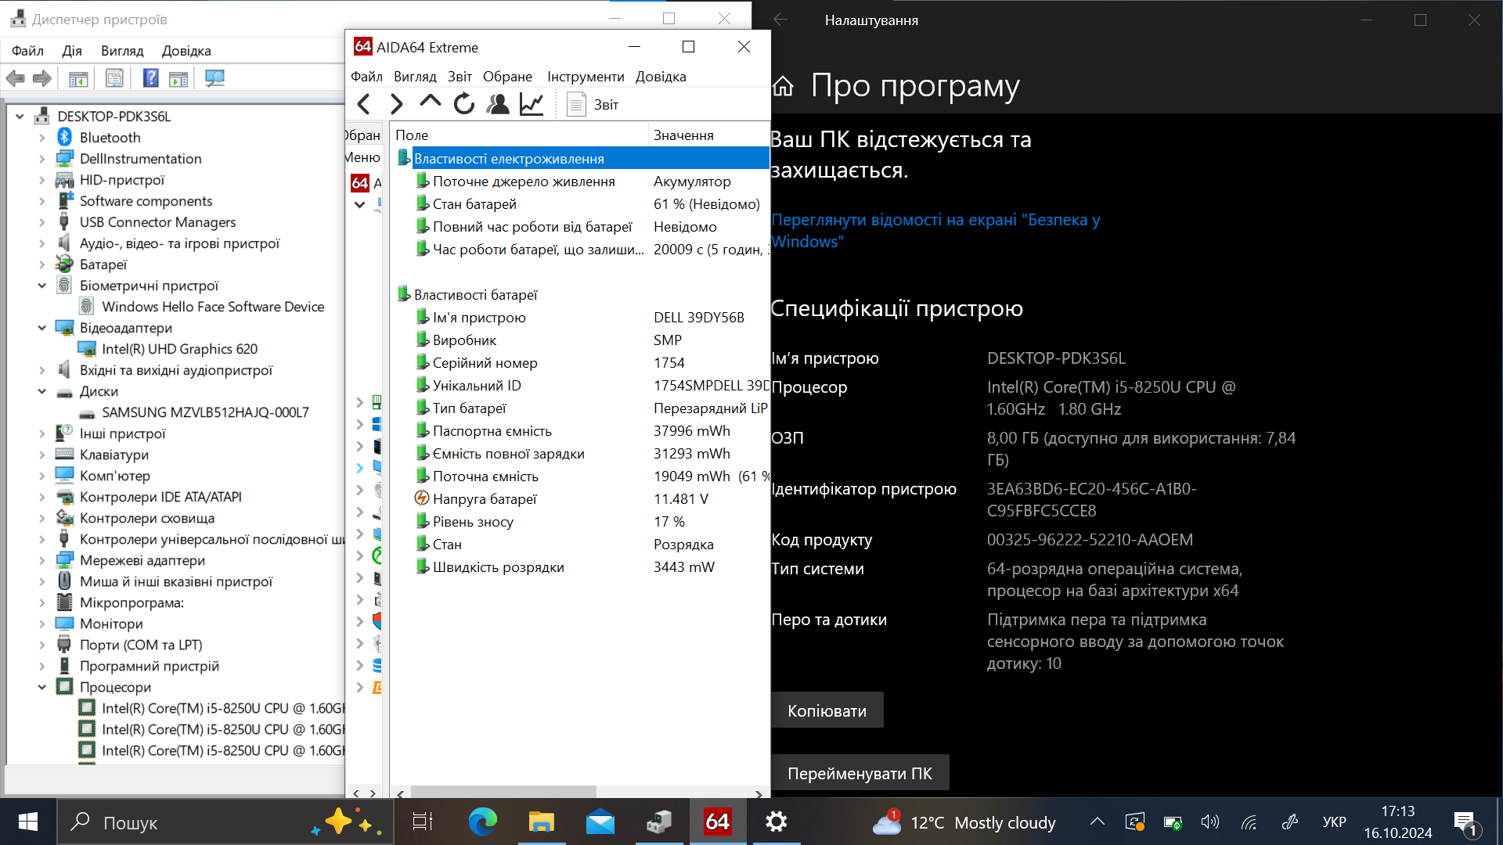Click Settings back arrow button
The height and width of the screenshot is (845, 1503).
pyautogui.click(x=780, y=20)
